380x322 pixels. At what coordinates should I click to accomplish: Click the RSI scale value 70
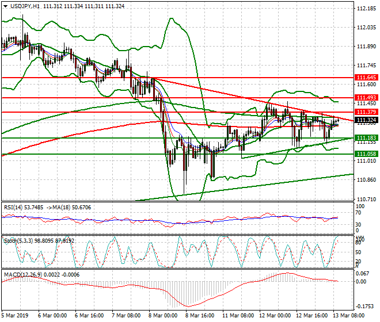click(358, 213)
